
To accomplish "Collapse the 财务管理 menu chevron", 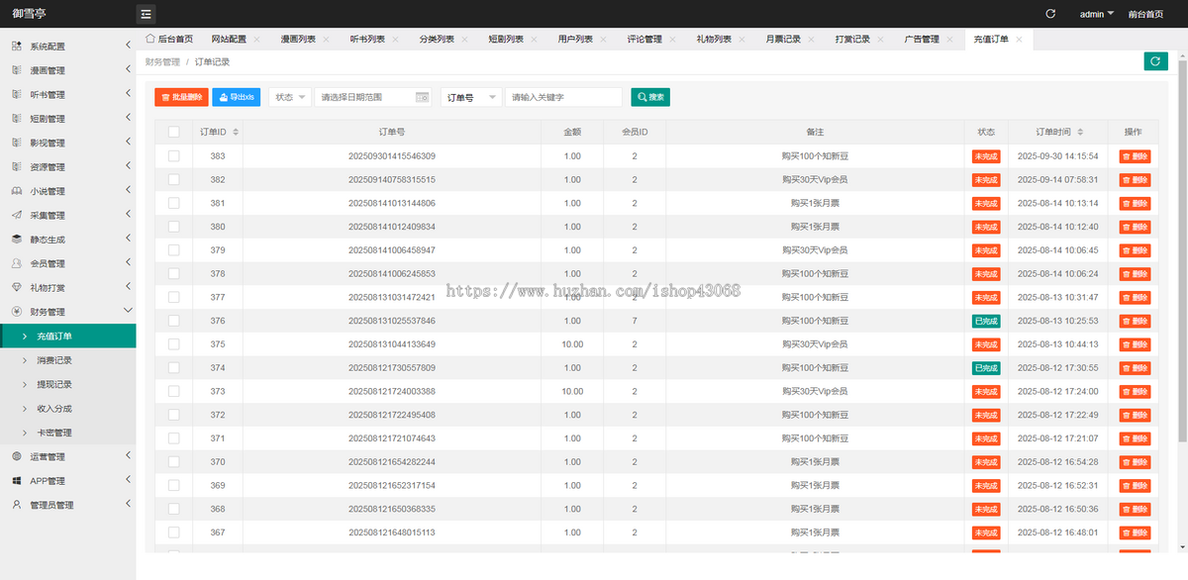I will pos(128,311).
